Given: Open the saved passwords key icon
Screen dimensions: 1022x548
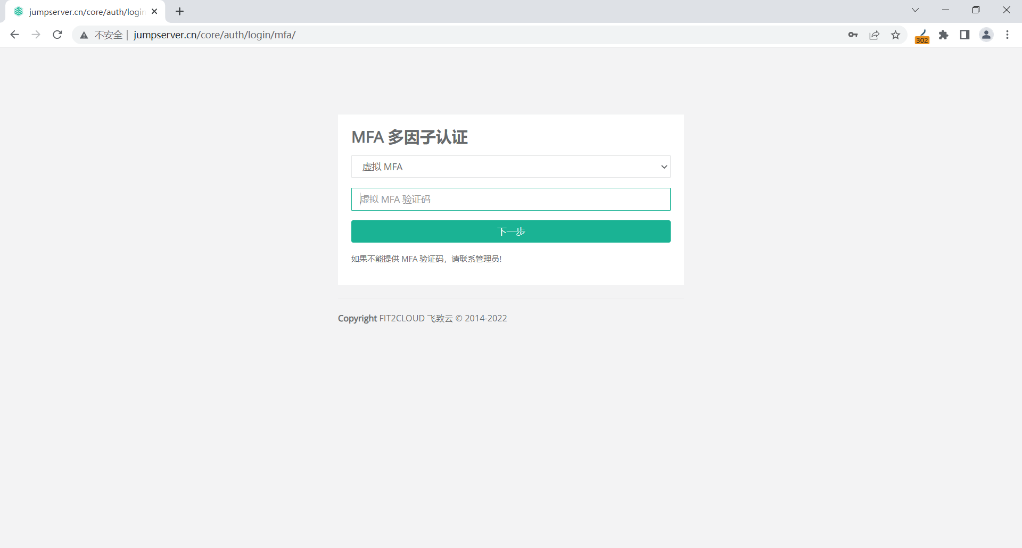Looking at the screenshot, I should (x=853, y=35).
